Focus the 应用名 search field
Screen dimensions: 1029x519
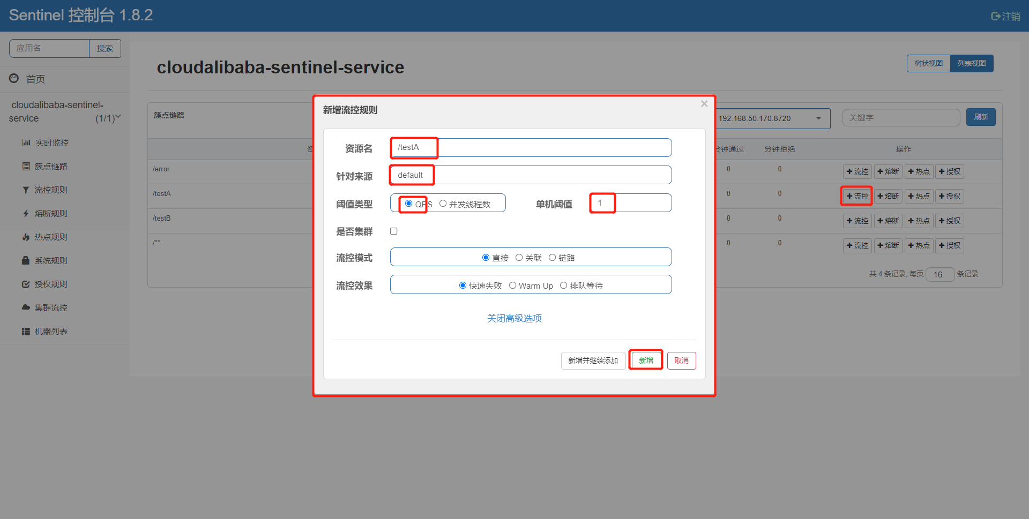[49, 48]
